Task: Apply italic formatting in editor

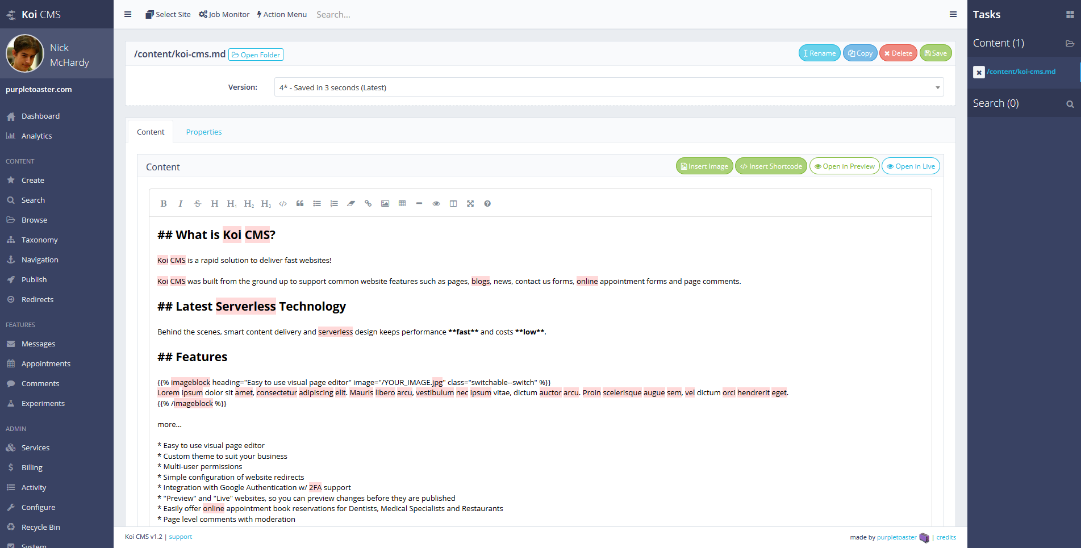Action: point(181,203)
